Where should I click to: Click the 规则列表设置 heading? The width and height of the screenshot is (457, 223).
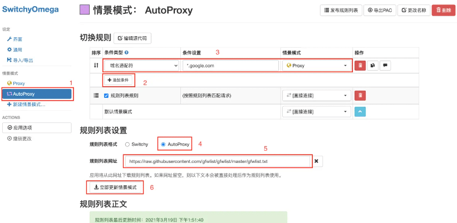(x=103, y=131)
